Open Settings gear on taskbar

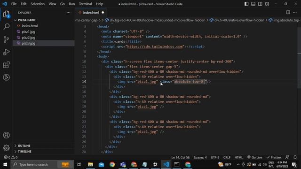155,164
